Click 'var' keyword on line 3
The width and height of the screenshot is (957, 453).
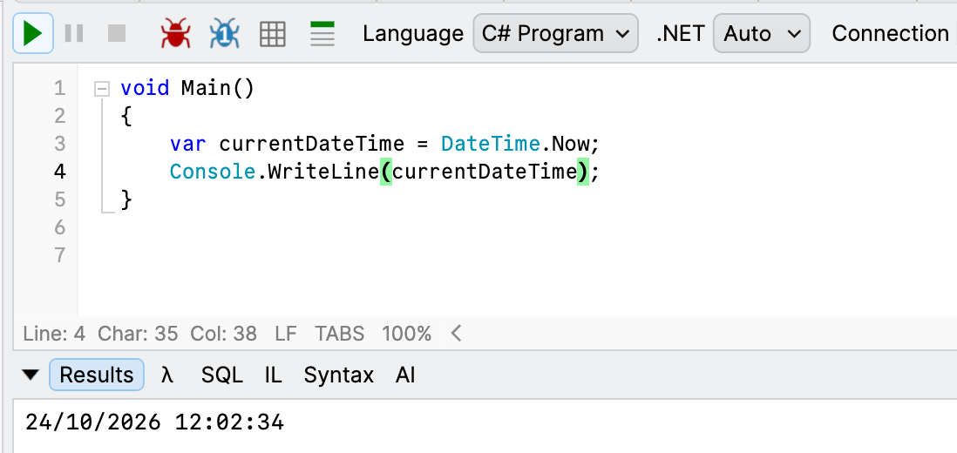pos(188,144)
